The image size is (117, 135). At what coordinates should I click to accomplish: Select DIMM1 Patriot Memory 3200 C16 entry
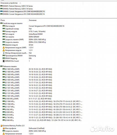click(x=16, y=6)
